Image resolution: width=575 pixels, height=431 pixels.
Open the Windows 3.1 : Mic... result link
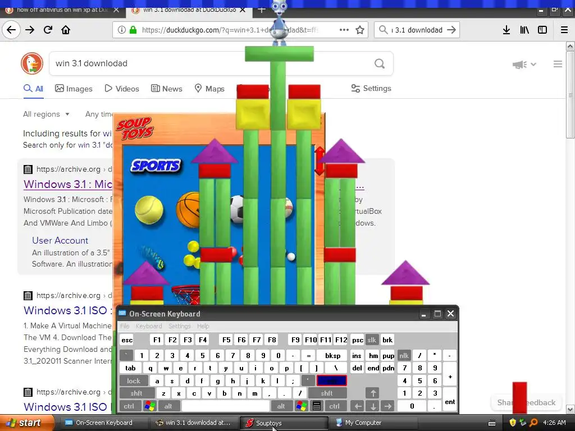68,184
